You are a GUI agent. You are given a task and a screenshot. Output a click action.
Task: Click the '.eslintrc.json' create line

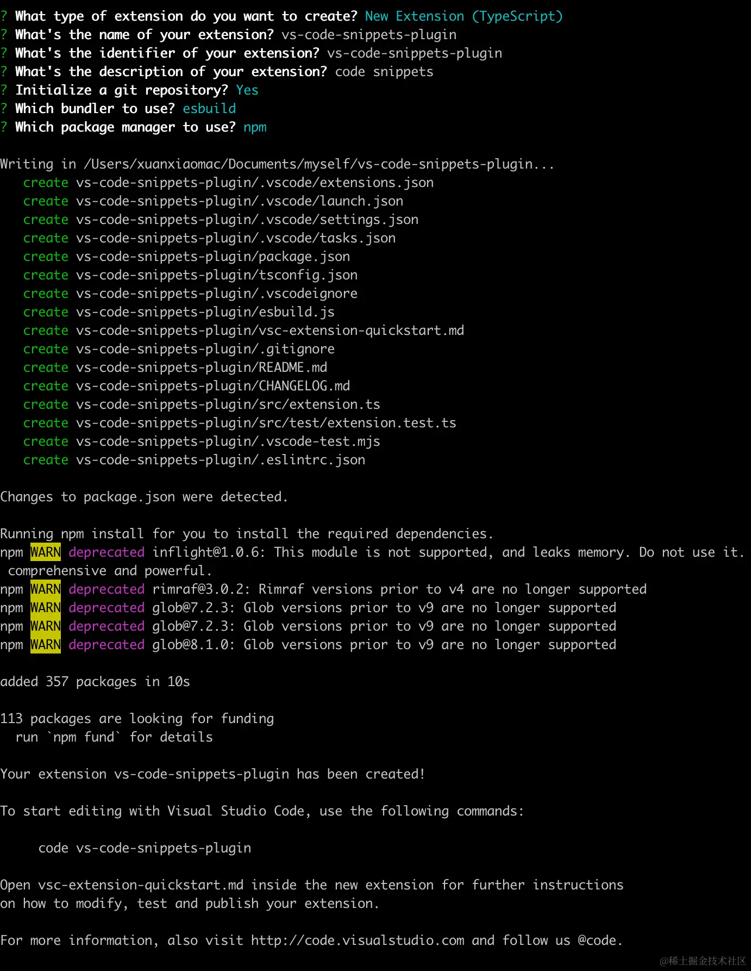pos(194,460)
